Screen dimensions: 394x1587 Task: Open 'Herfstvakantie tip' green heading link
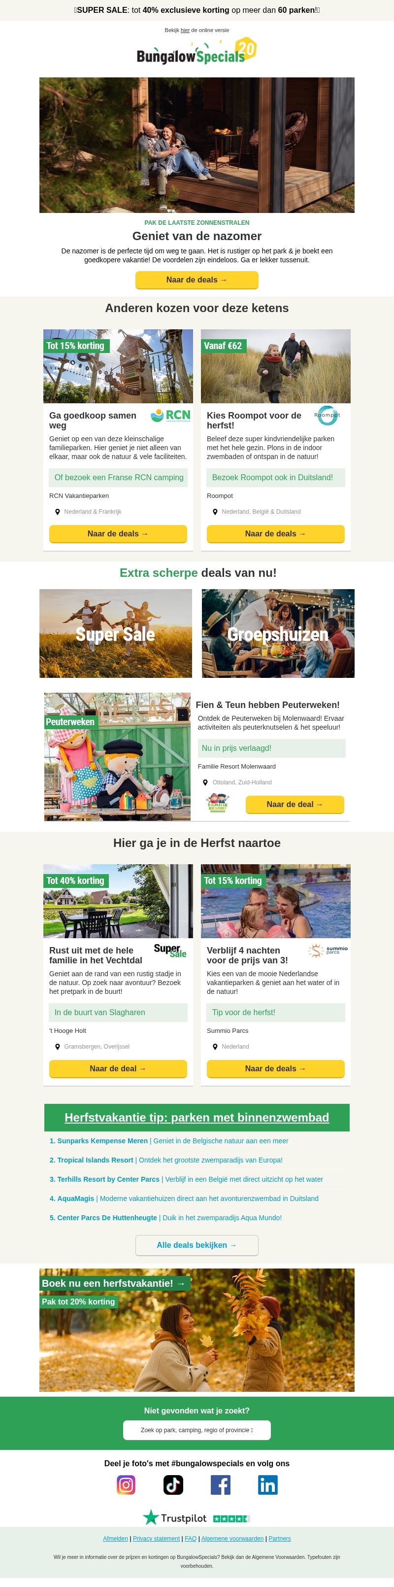[x=197, y=1118]
